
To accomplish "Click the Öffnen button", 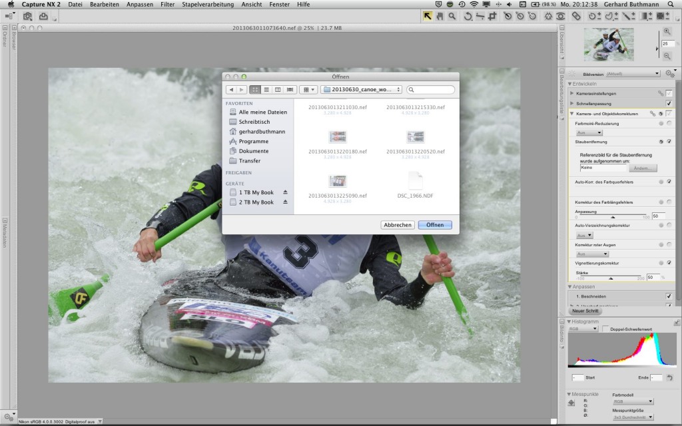I will (435, 225).
